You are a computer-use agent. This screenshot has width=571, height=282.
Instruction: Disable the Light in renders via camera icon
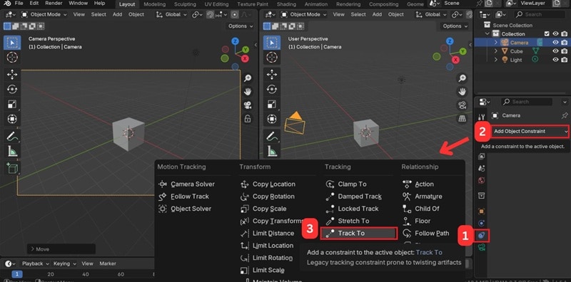[565, 60]
